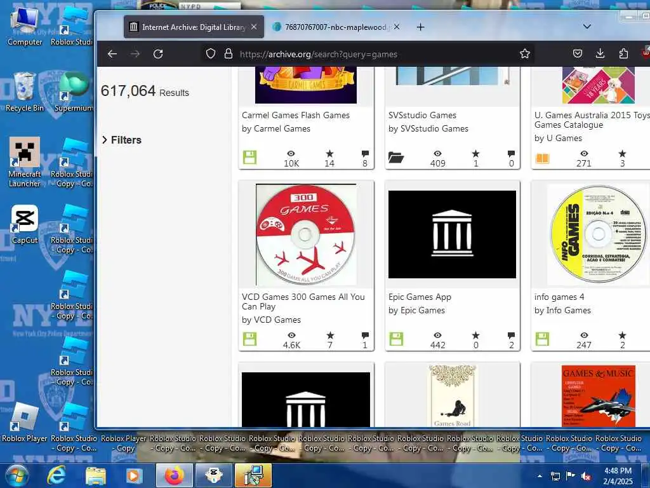Launch Internet Explorer from the taskbar

click(56, 475)
